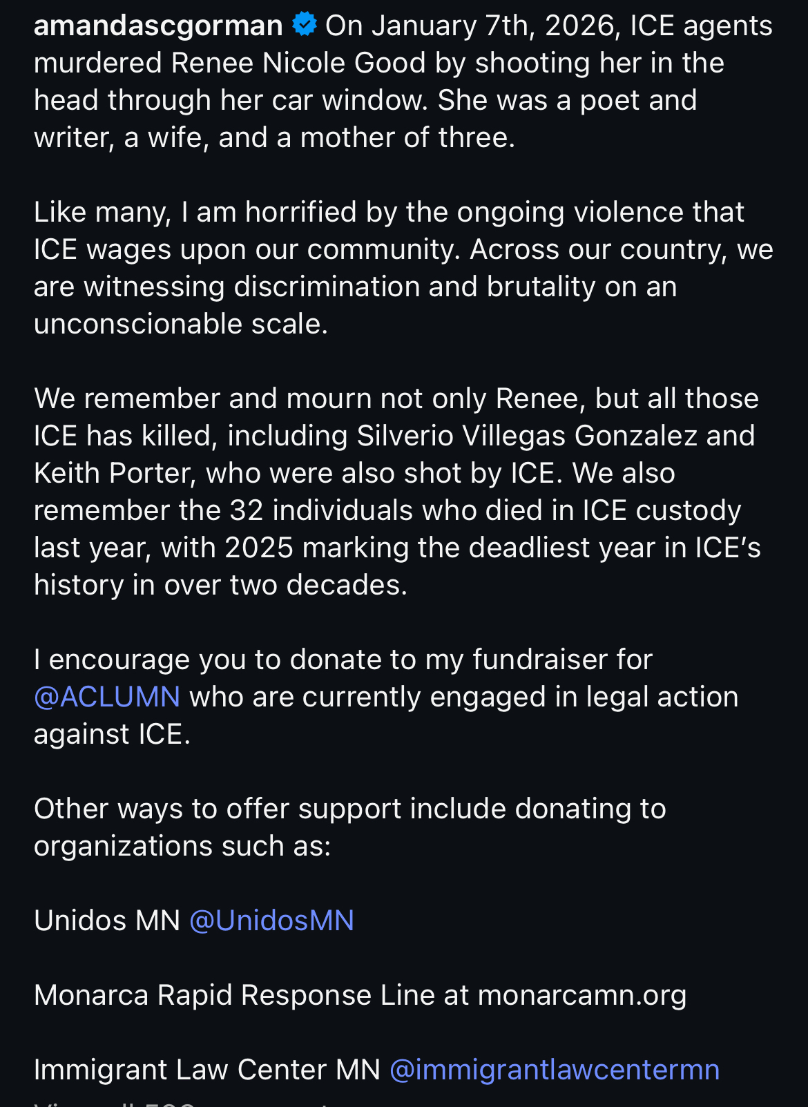Viewport: 808px width, 1107px height.
Task: Open the @immigrantlawcentermn mention
Action: click(555, 1070)
